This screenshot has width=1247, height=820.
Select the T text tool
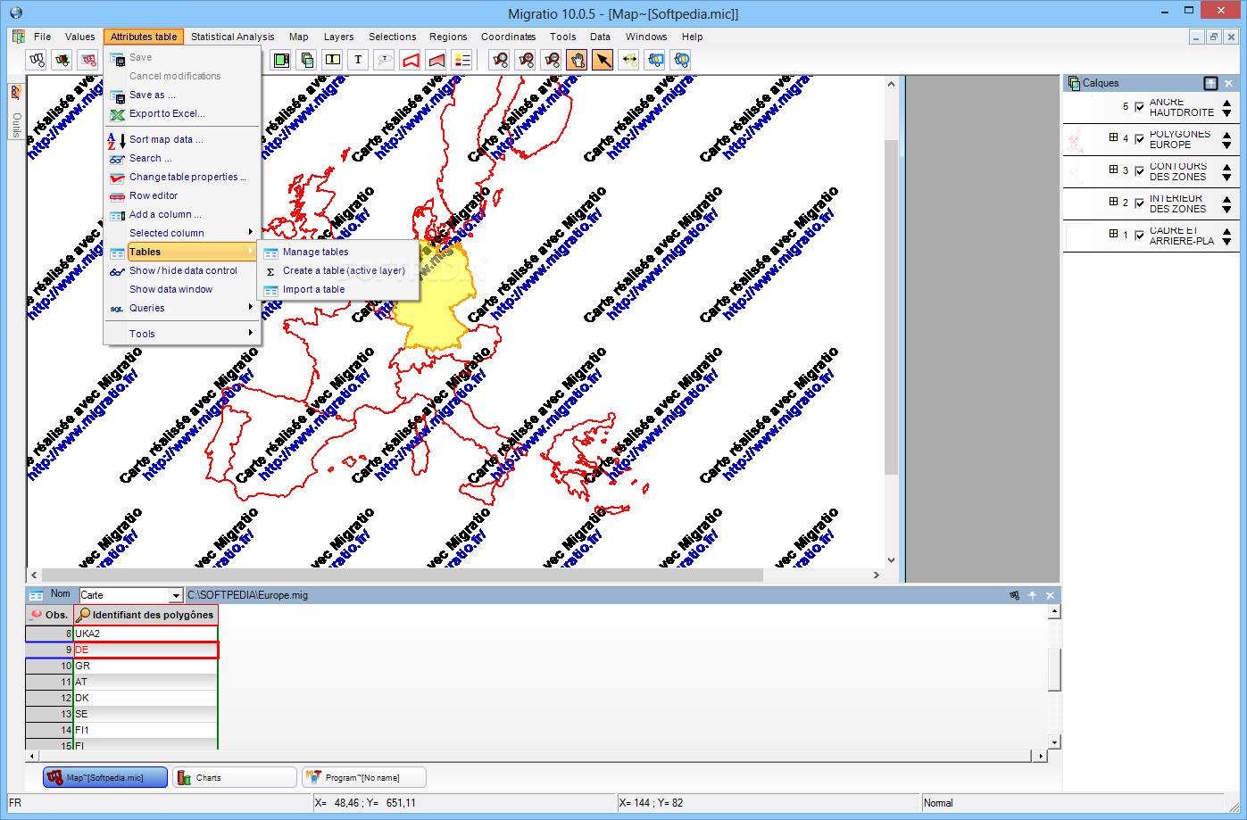click(x=359, y=60)
